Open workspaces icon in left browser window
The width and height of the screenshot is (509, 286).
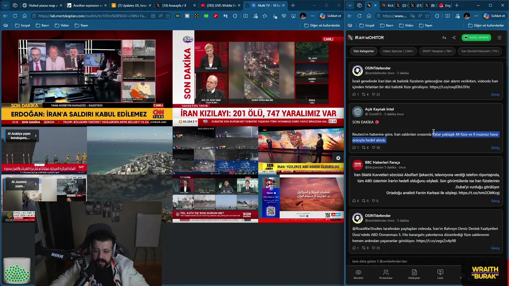(15, 6)
